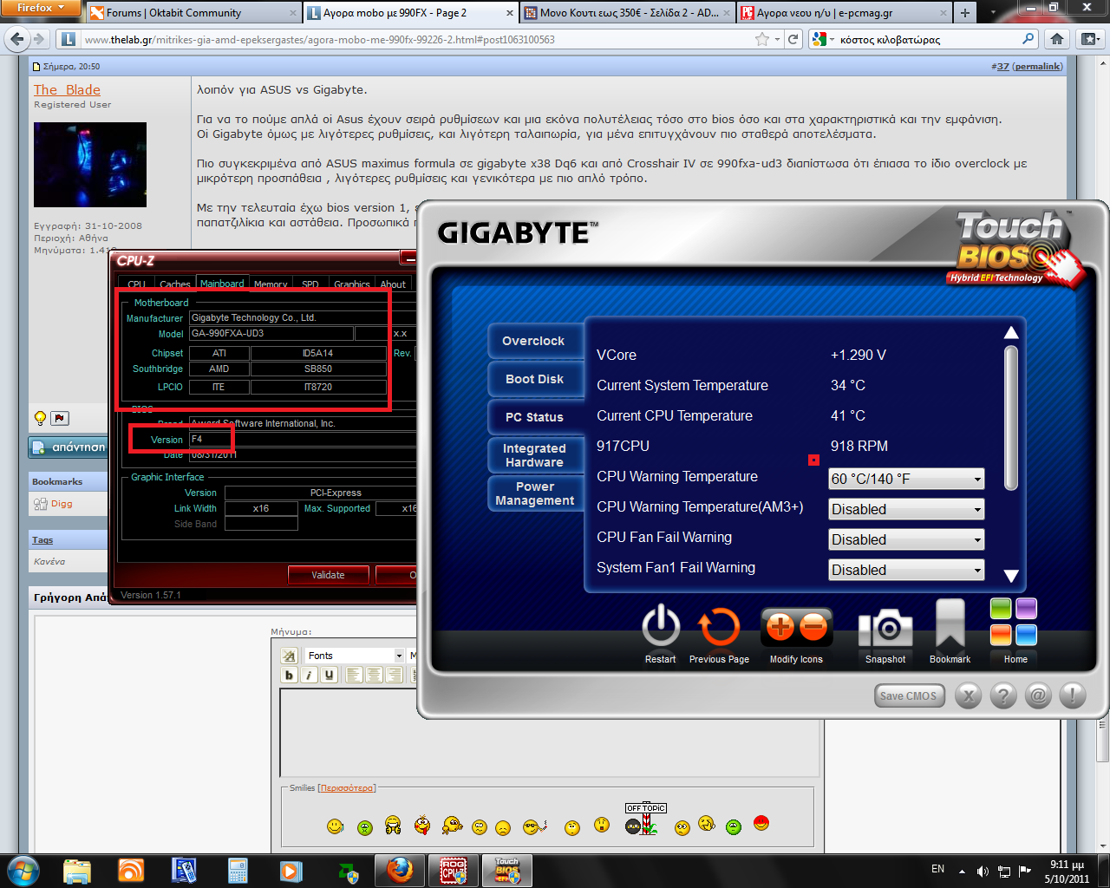Open search engine selector dropdown in Firefox
Screen dimensions: 1110x888
822,39
